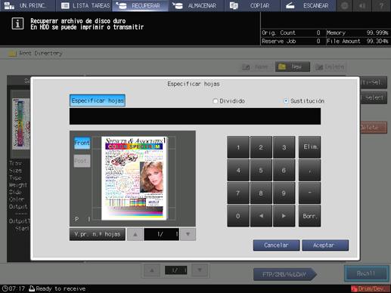Move cursor right with keypad arrow
Image resolution: width=391 pixels, height=293 pixels.
[284, 216]
